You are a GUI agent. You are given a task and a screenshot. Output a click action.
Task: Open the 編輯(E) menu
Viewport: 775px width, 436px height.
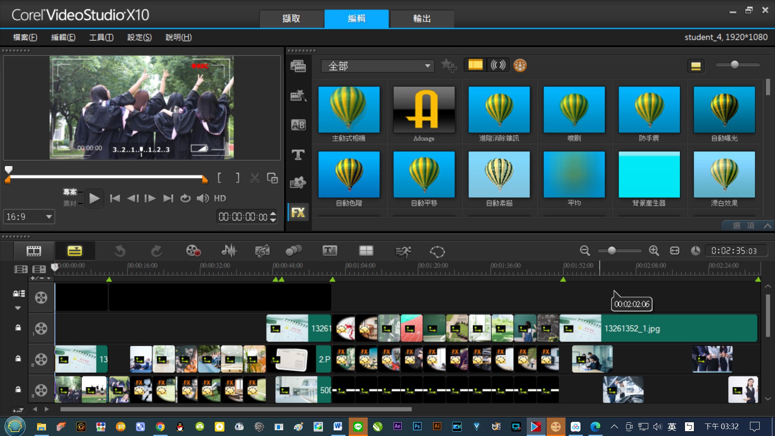[x=63, y=37]
